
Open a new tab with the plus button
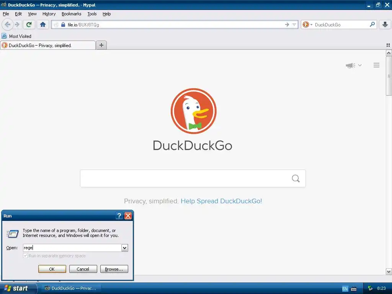click(x=101, y=45)
